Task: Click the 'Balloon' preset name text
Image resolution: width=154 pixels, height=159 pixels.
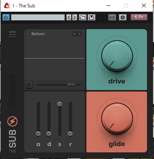Action: [x=38, y=34]
